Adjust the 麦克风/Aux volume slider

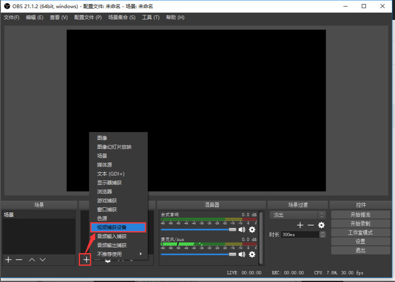pos(199,254)
